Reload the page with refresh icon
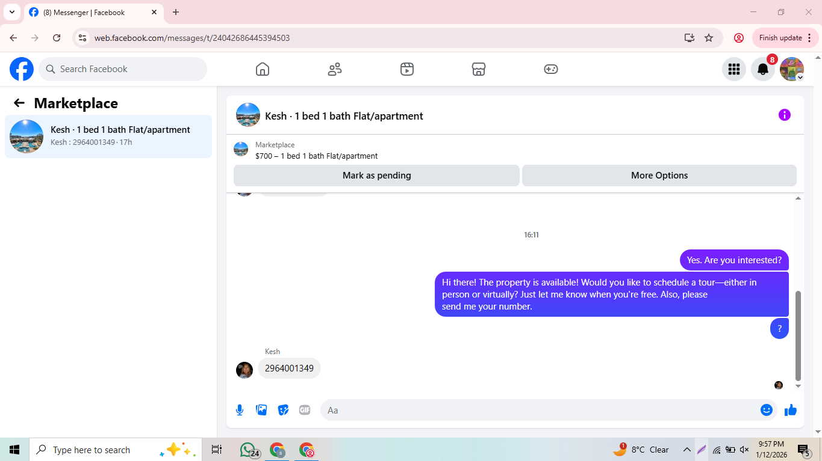 tap(57, 38)
